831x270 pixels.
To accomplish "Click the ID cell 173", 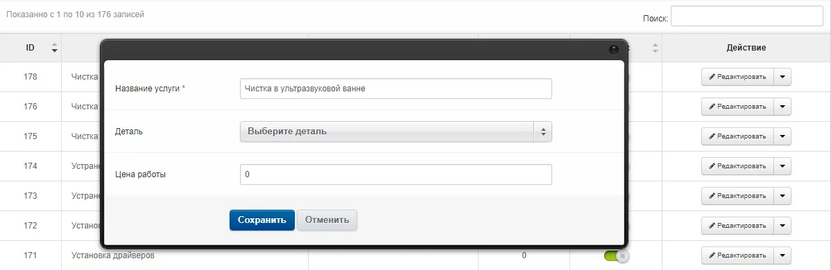I will click(31, 196).
